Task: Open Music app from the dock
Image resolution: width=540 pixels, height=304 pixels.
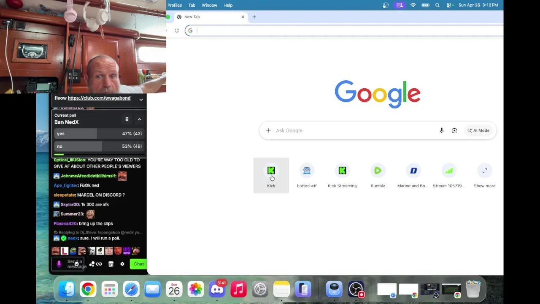Action: coord(238,289)
